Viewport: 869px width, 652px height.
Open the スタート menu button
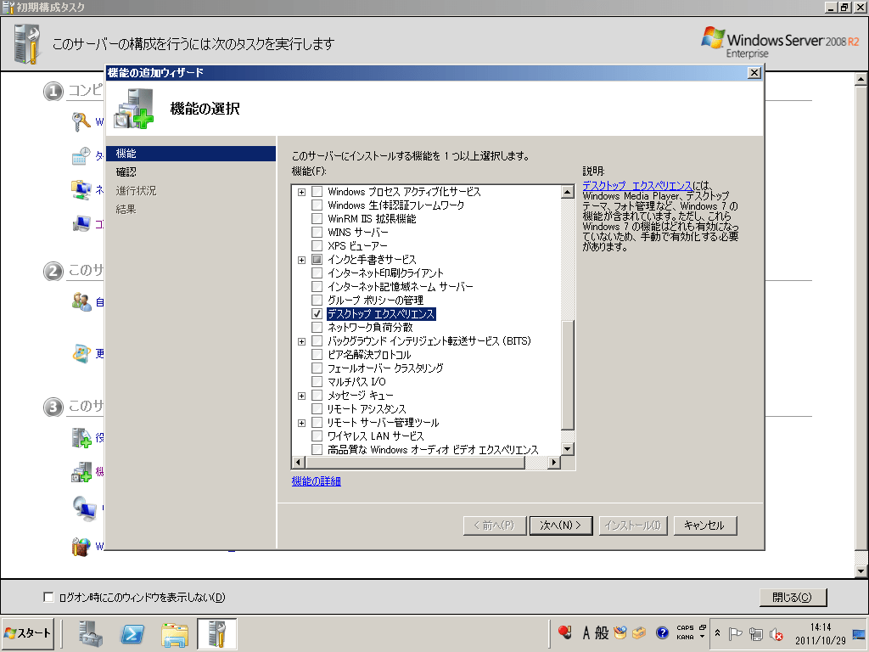coord(28,633)
